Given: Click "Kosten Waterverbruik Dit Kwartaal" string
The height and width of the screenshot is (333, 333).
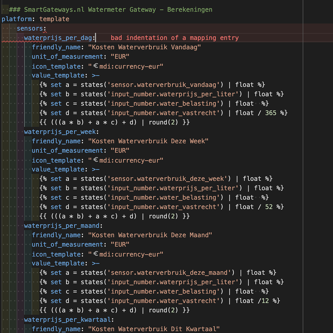Looking at the screenshot, I should (x=154, y=329).
